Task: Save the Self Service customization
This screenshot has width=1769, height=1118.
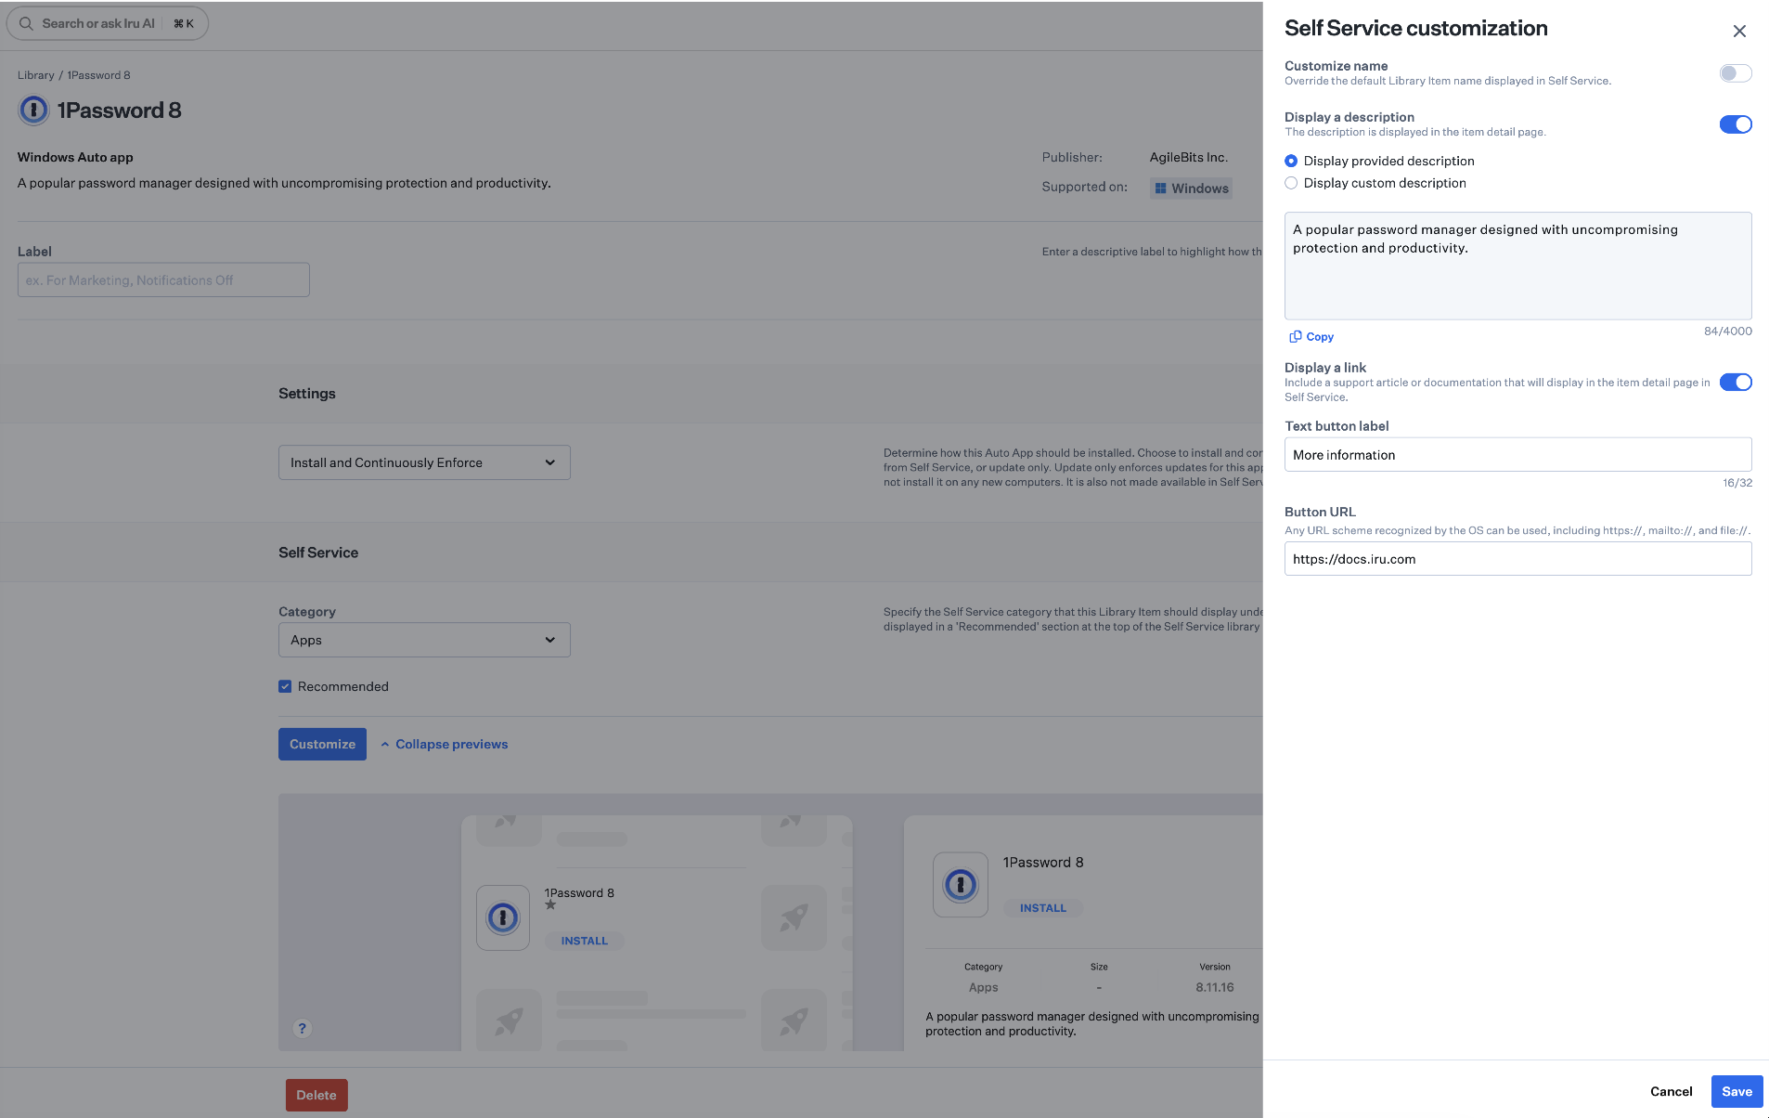Action: coord(1735,1091)
